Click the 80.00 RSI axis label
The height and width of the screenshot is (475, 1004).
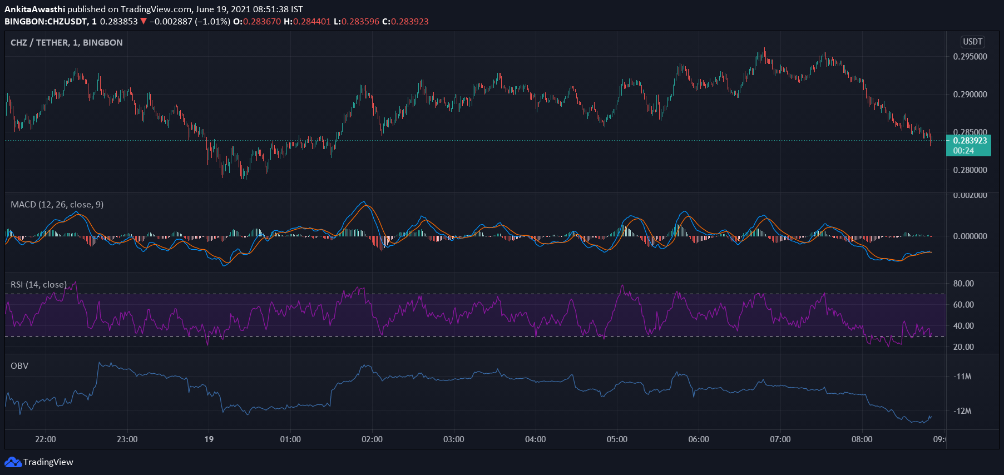tap(963, 284)
